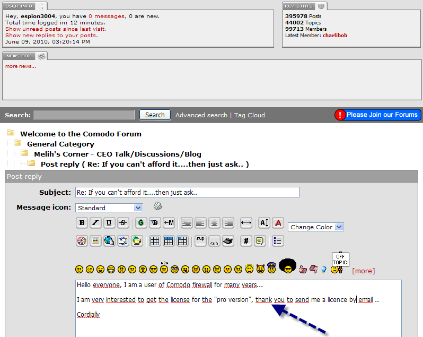Focus the forum Search text field
The image size is (423, 337).
pyautogui.click(x=84, y=115)
